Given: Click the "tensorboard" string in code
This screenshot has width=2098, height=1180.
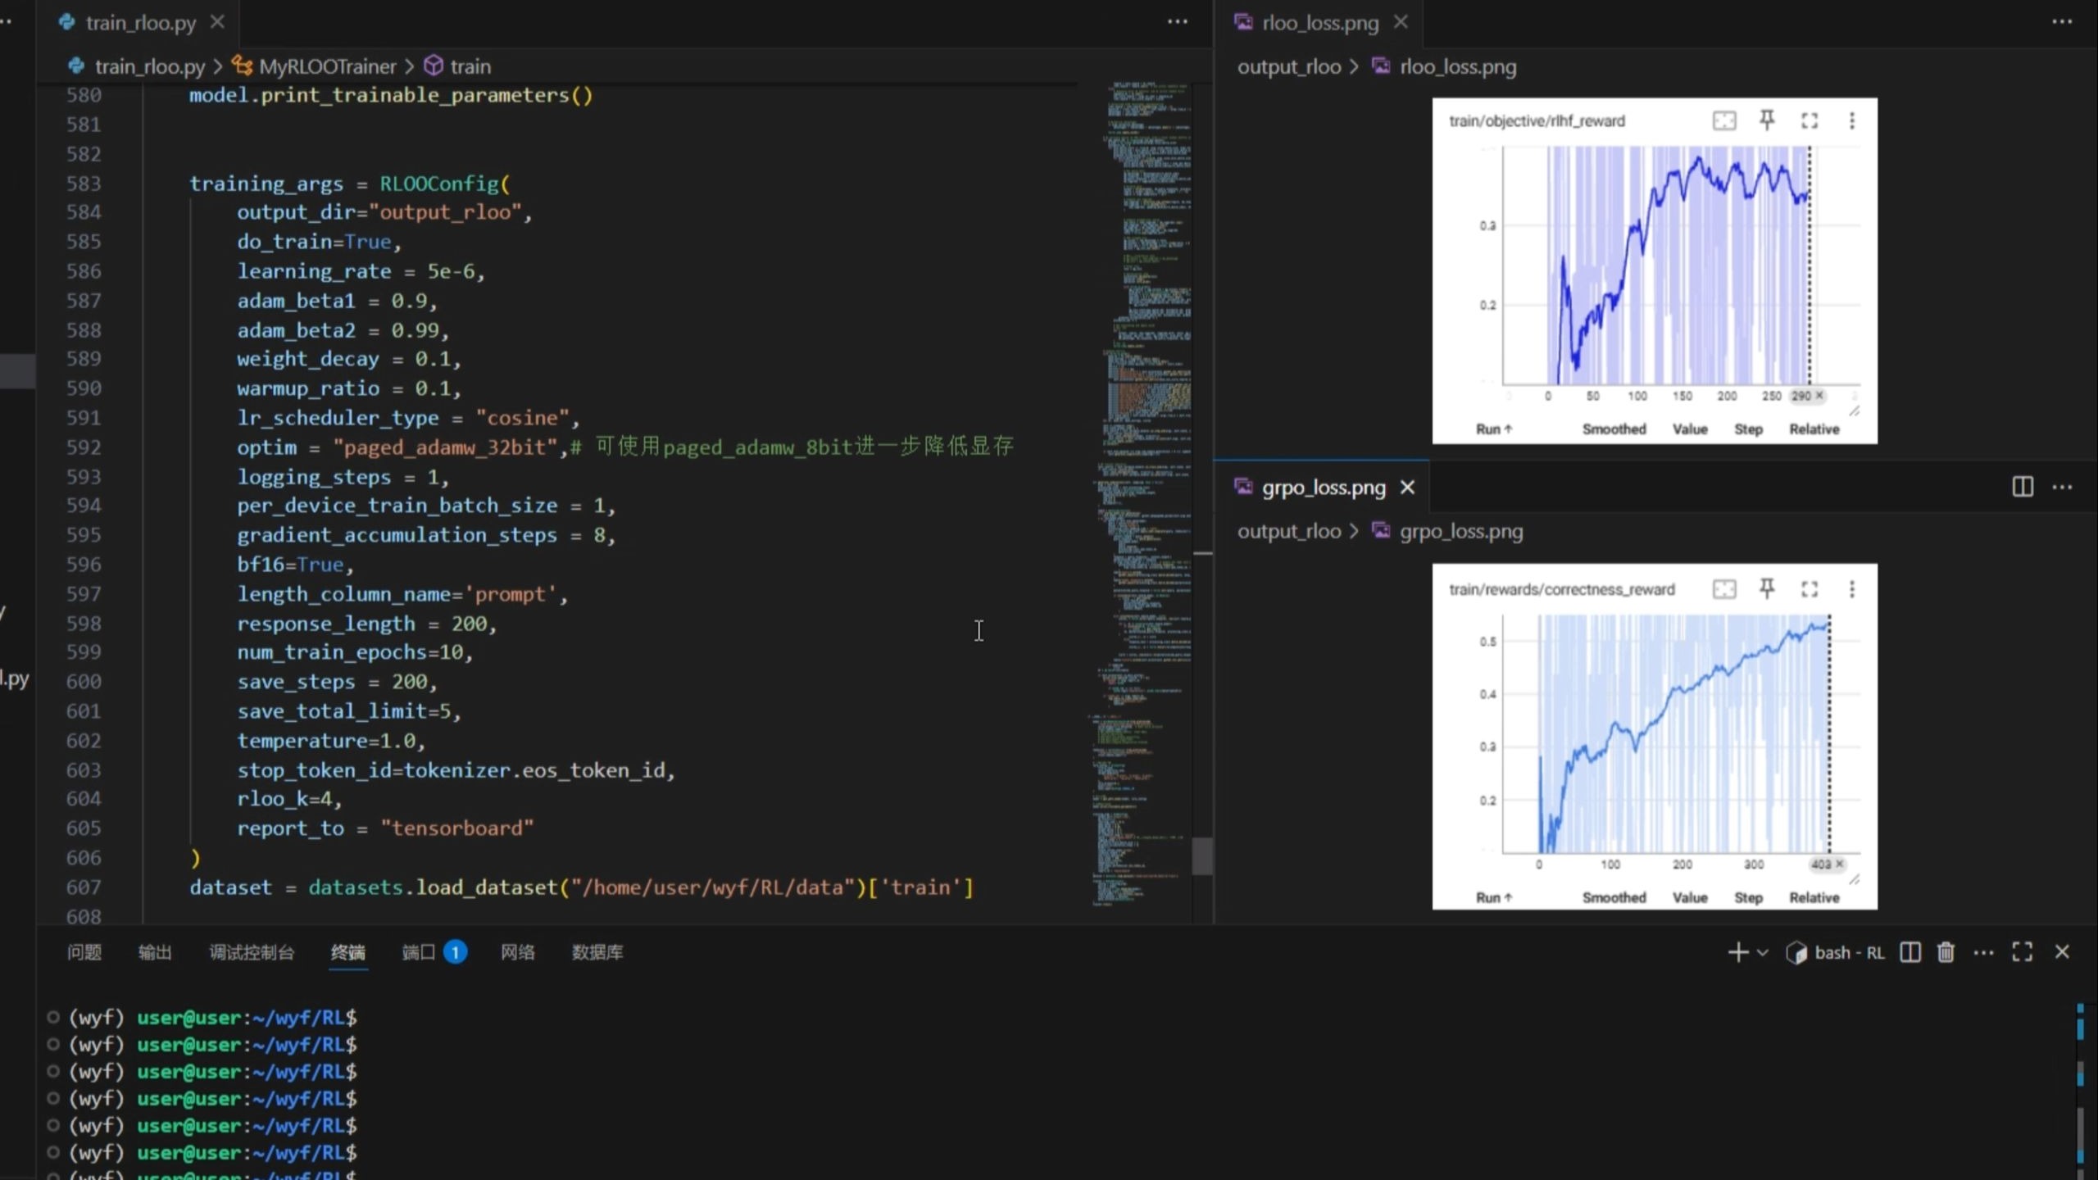Looking at the screenshot, I should pyautogui.click(x=457, y=828).
